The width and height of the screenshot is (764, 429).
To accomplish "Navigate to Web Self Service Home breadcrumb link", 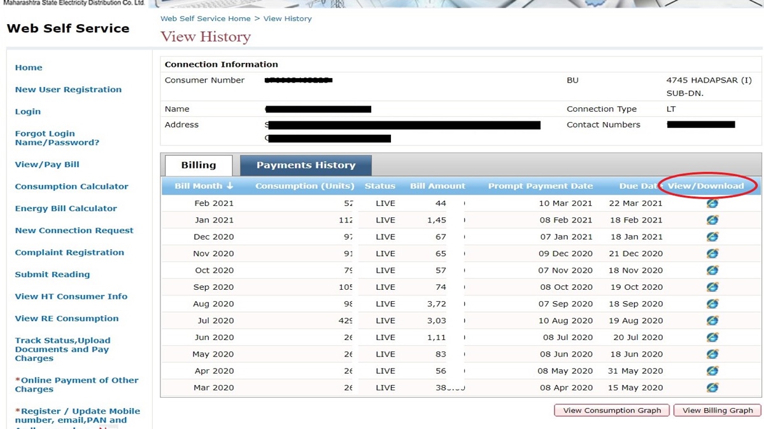I will (205, 18).
